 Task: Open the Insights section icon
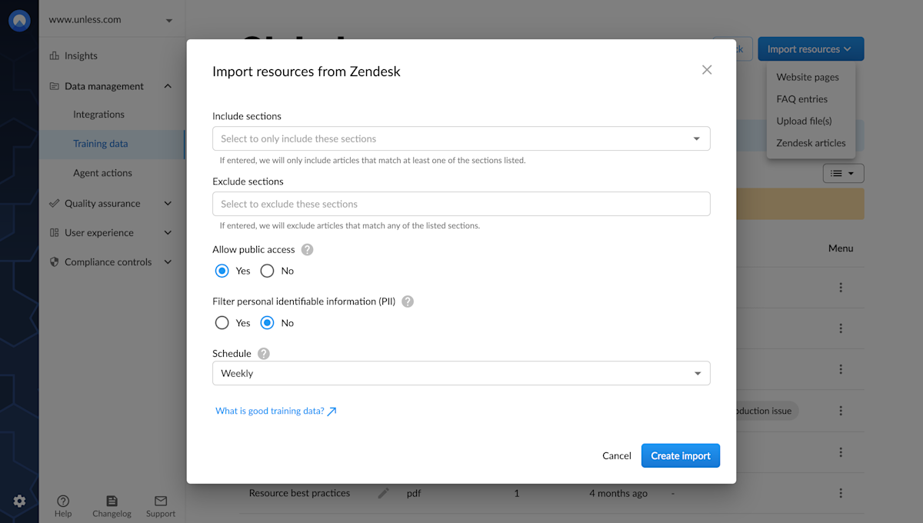tap(54, 55)
